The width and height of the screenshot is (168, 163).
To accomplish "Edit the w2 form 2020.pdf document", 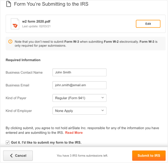I will pos(148,24).
